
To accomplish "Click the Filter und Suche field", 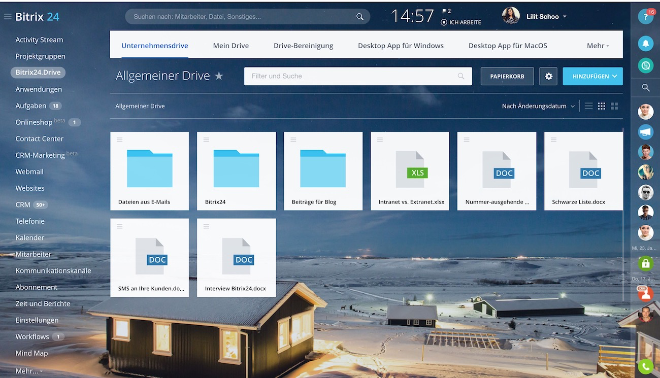I will [350, 76].
